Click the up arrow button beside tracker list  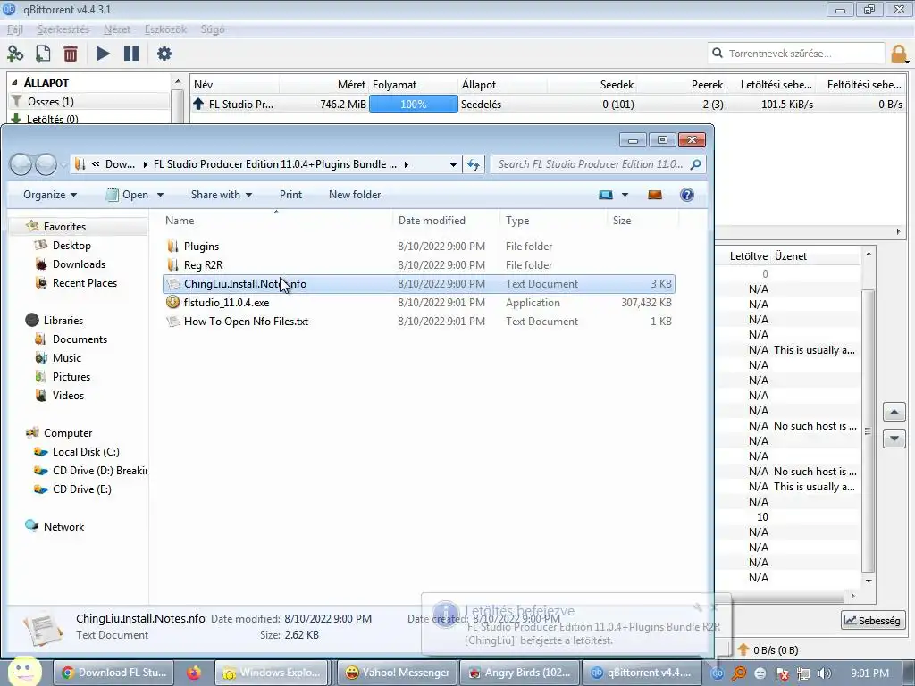pos(894,413)
